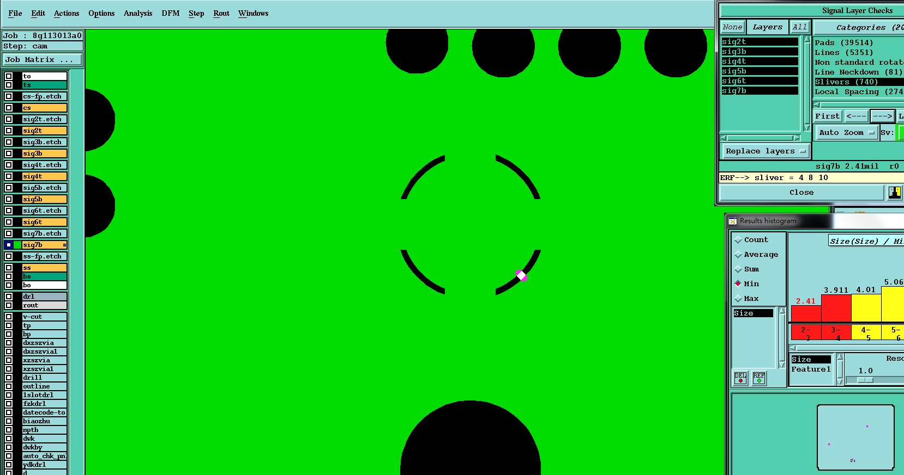Click the DEL icon in Results histogram
904x475 pixels.
740,378
